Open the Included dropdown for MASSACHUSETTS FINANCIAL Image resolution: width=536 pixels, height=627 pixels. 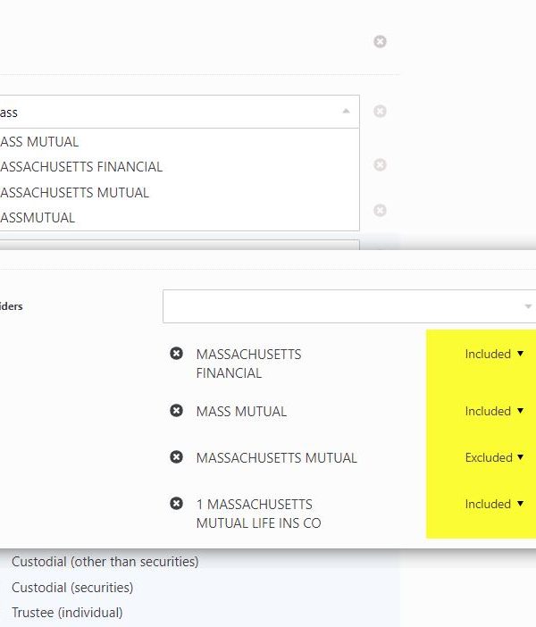coord(494,354)
